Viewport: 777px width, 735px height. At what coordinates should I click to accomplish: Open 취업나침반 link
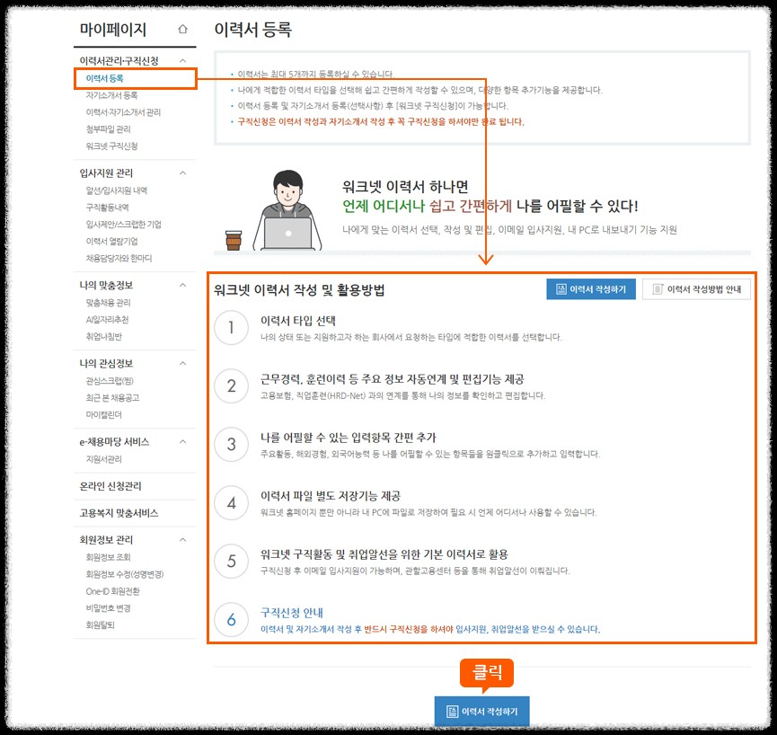point(103,336)
